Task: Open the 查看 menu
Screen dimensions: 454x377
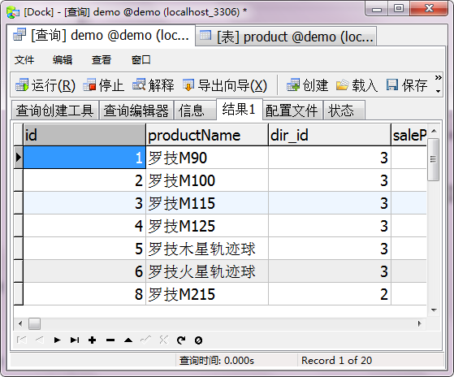Action: [x=102, y=60]
